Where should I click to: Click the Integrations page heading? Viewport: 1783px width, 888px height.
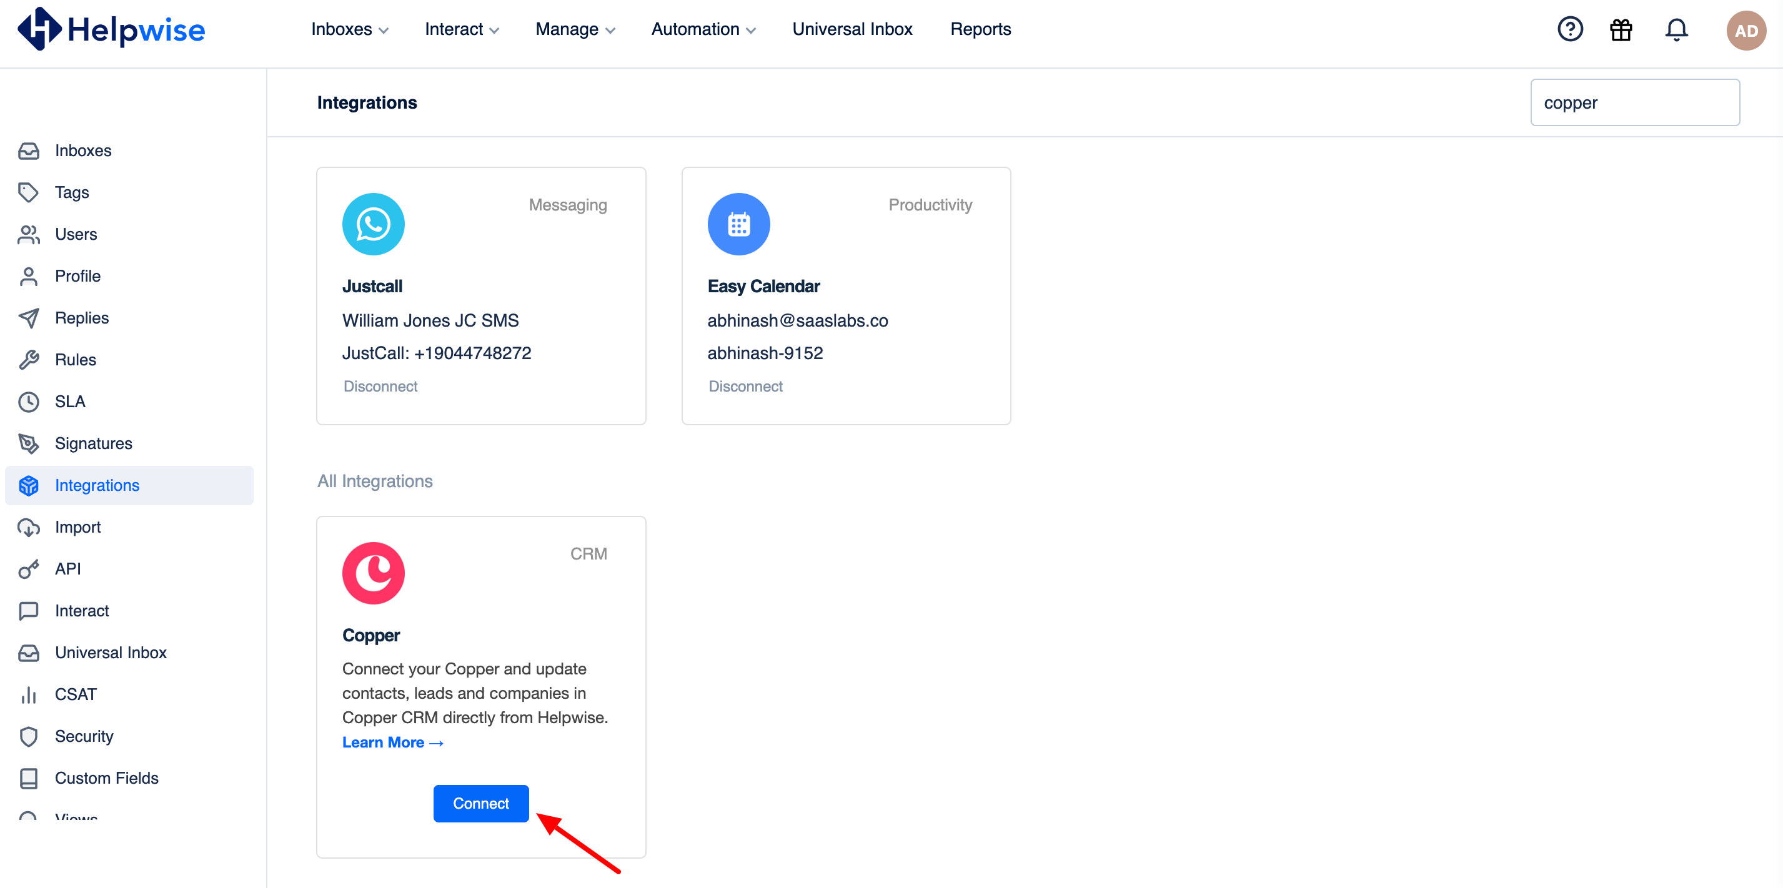coord(367,102)
